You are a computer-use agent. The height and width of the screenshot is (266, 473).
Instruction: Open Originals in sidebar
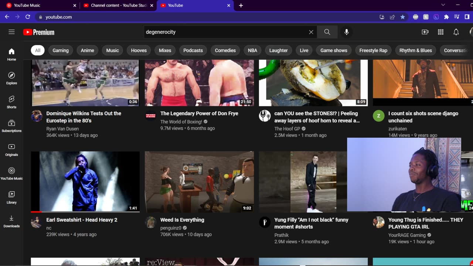pos(11,150)
